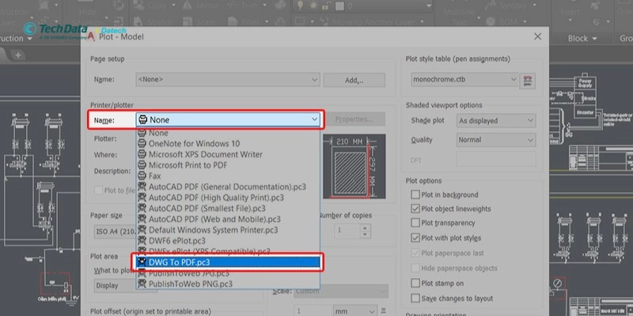This screenshot has width=633, height=316.
Task: Select AutoCAD PDF (General Documentation).pc3
Action: (x=228, y=187)
